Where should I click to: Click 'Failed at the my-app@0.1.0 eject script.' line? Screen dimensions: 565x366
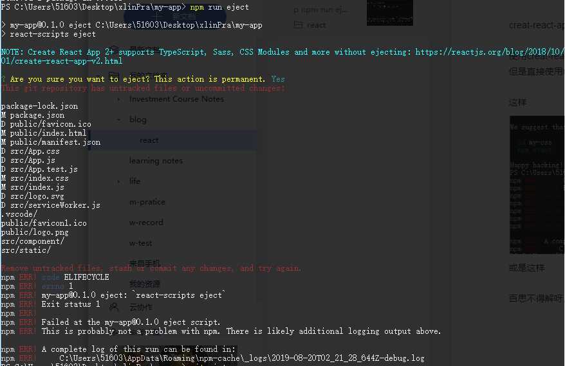tap(131, 322)
